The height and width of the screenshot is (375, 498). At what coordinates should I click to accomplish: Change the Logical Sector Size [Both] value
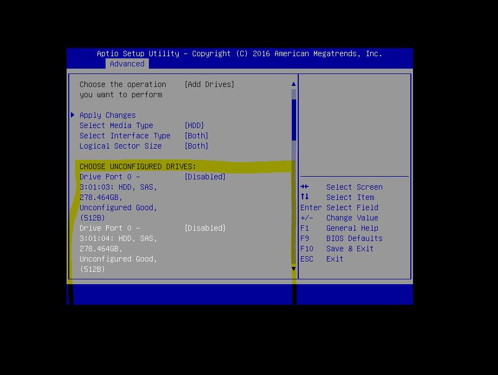click(196, 146)
